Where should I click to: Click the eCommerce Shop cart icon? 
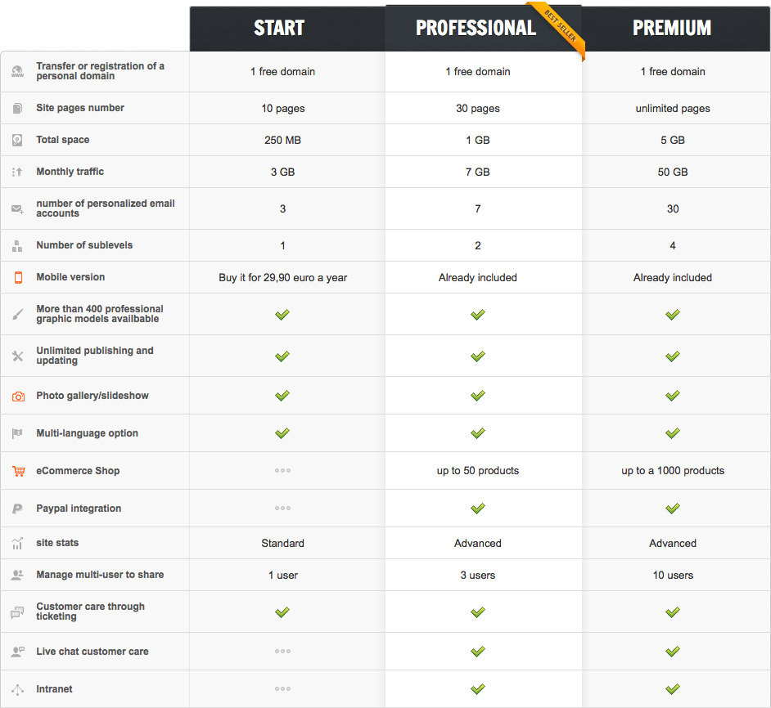(x=18, y=471)
